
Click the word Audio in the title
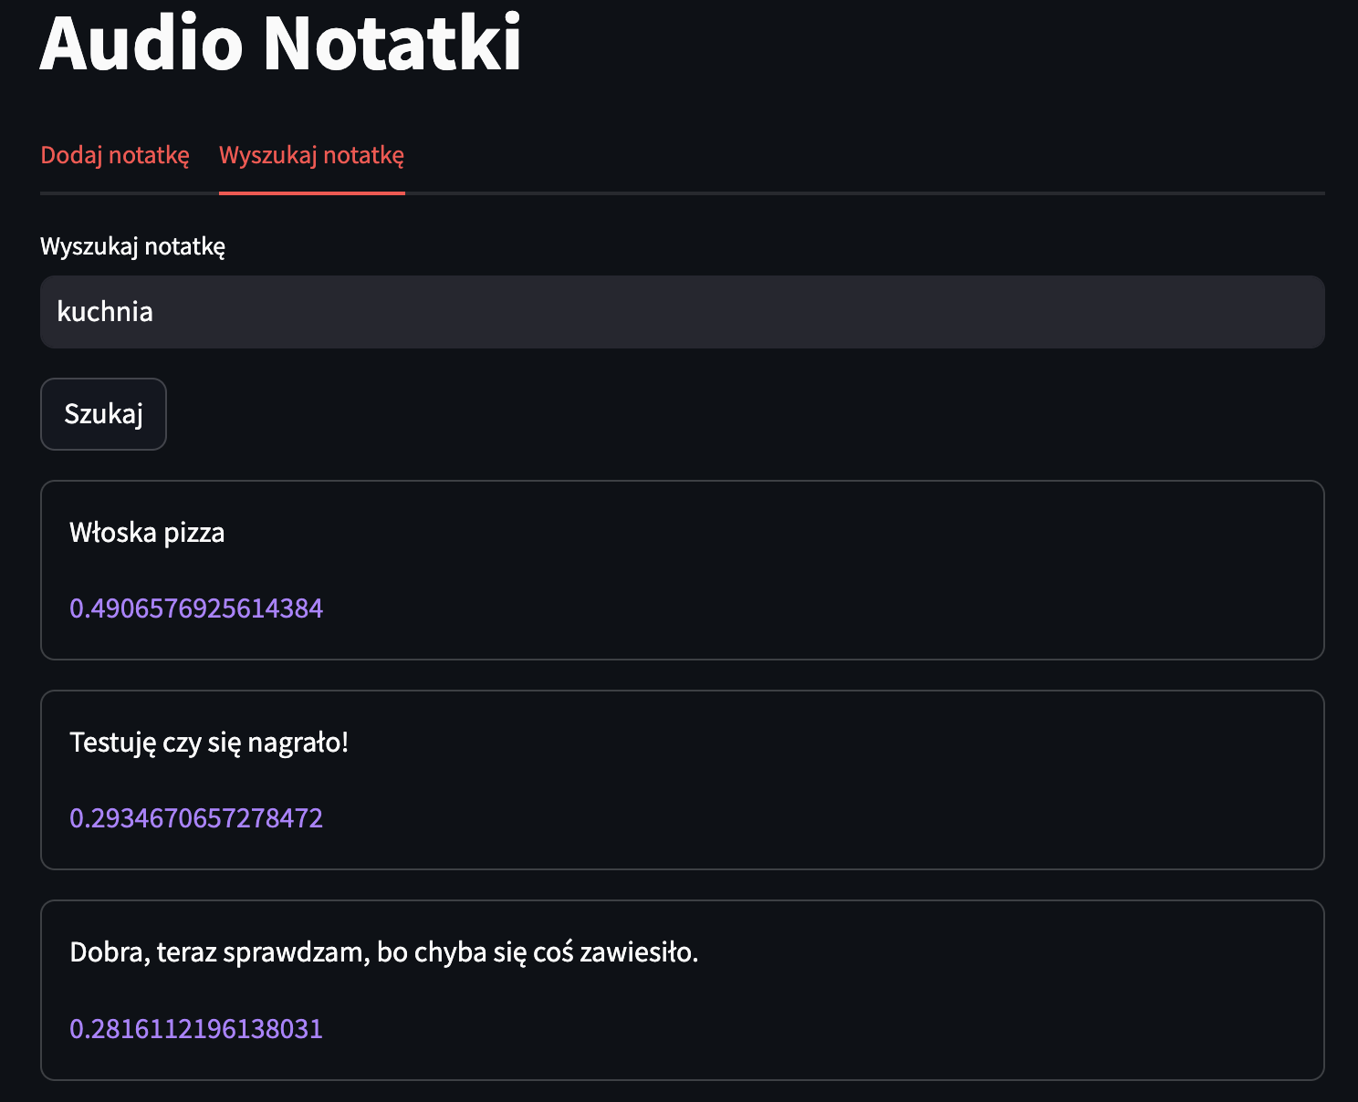pos(141,42)
